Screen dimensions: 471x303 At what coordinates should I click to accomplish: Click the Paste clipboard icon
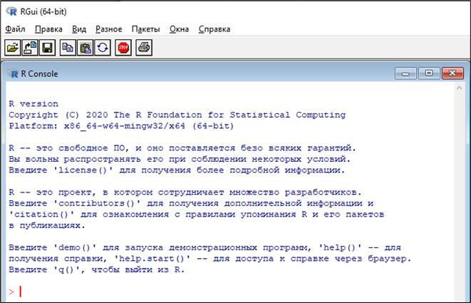86,48
